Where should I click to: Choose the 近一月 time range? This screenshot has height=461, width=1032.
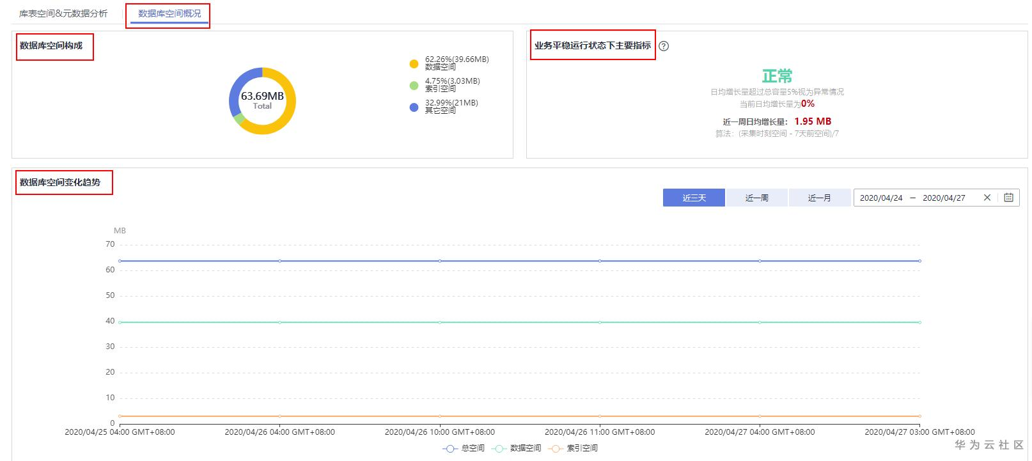coord(819,198)
